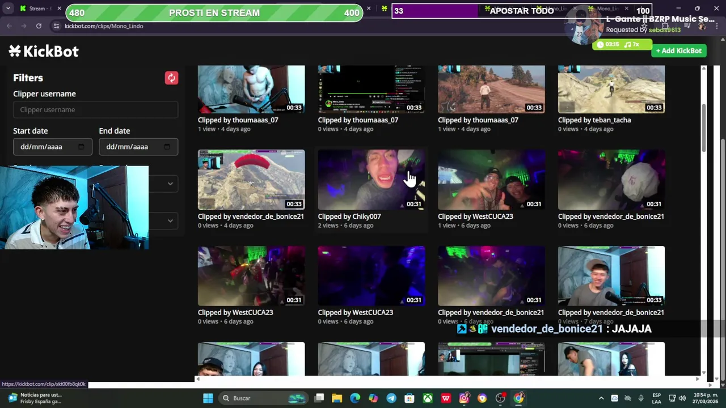Open the End date calendar picker icon

point(167,147)
